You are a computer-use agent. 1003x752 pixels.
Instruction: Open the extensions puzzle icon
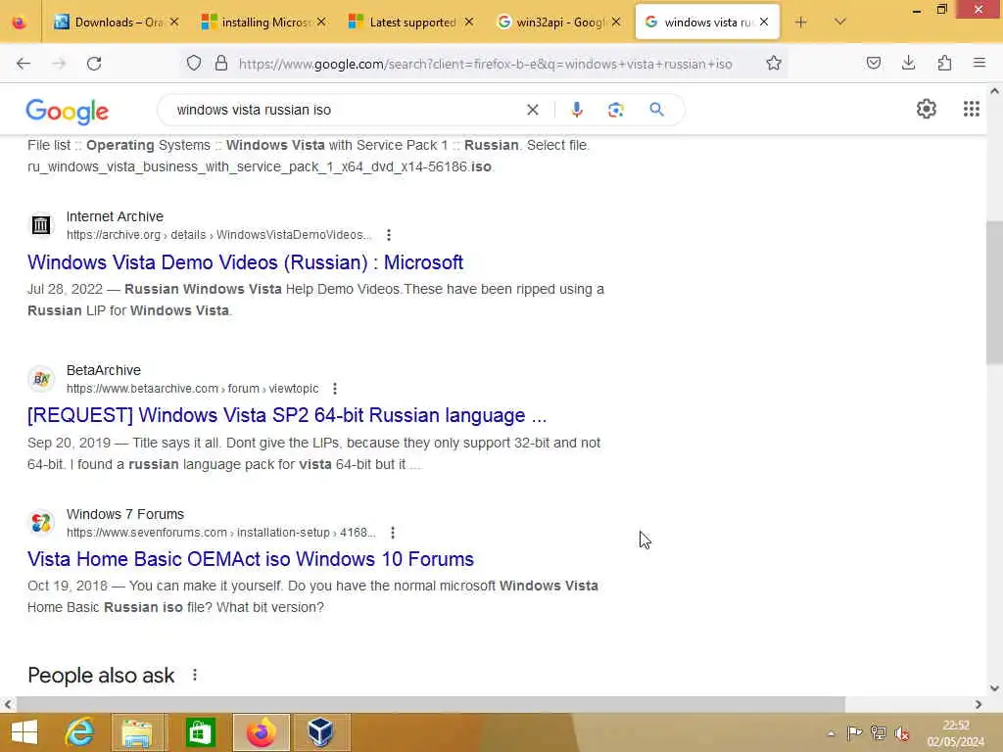click(x=944, y=63)
